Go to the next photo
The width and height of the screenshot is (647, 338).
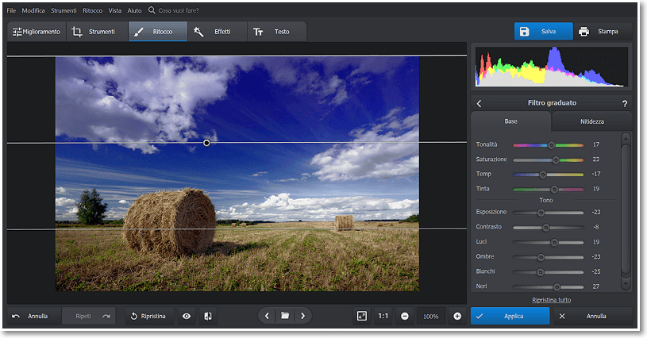pos(303,316)
